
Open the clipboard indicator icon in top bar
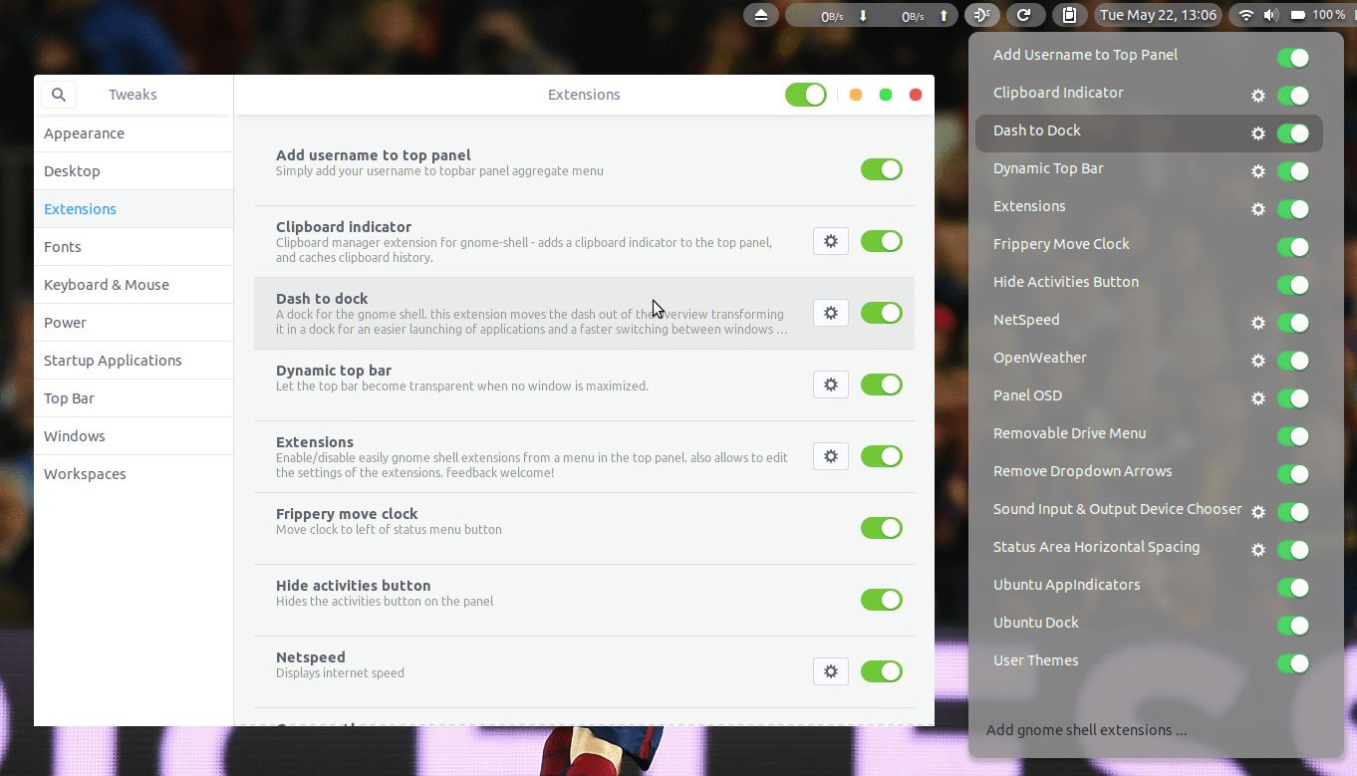pyautogui.click(x=1069, y=15)
